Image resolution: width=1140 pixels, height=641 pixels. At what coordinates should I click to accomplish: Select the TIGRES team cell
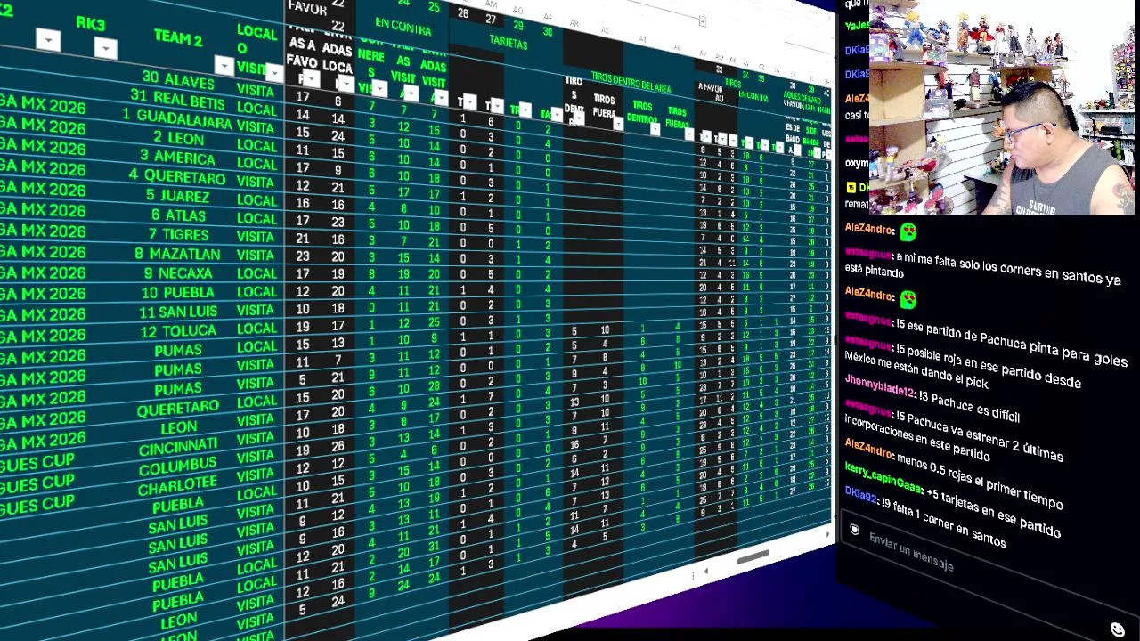(x=176, y=234)
